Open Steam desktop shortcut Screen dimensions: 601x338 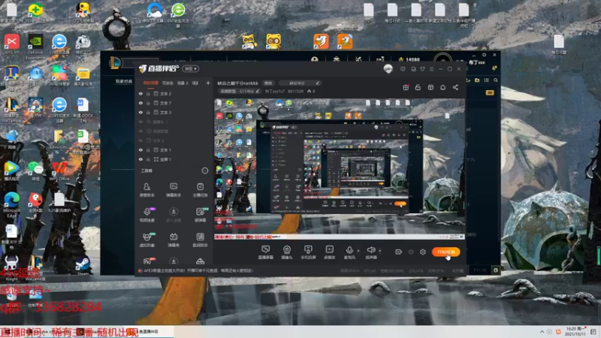pos(83,266)
